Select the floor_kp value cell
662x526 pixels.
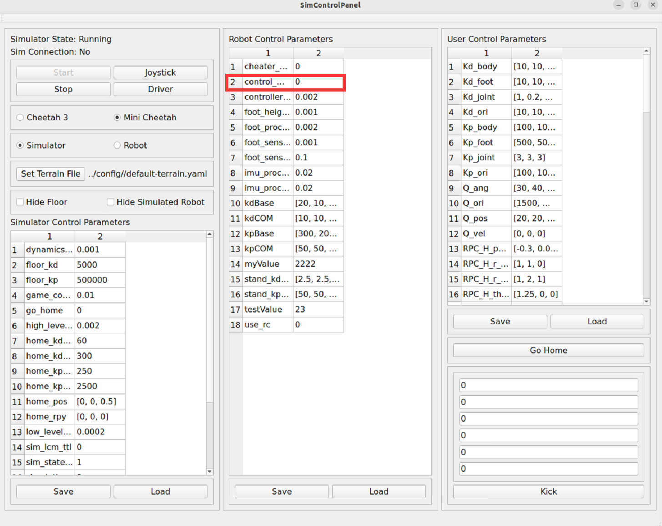(x=100, y=280)
